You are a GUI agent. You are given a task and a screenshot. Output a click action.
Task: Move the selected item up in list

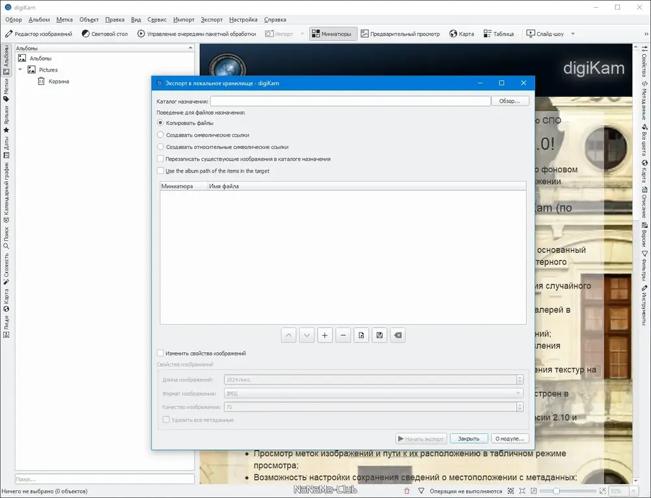pyautogui.click(x=288, y=335)
